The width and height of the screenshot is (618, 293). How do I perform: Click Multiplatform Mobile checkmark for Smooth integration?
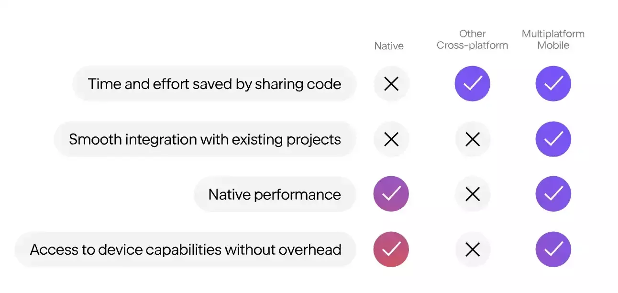coord(553,139)
